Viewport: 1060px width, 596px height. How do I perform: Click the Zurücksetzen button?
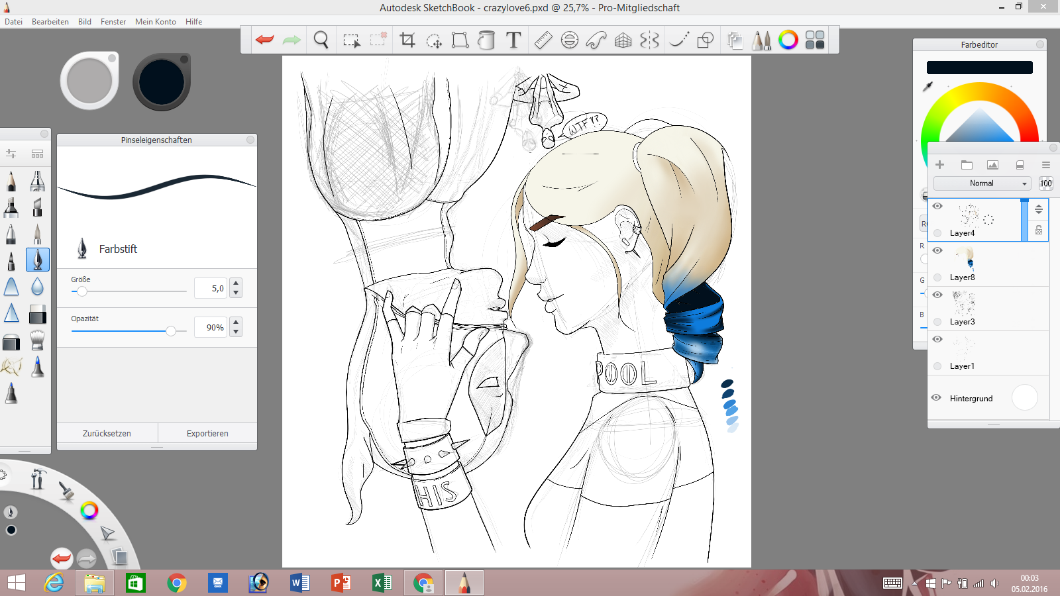(x=107, y=433)
